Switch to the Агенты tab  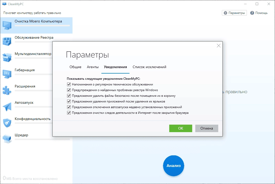click(x=93, y=67)
